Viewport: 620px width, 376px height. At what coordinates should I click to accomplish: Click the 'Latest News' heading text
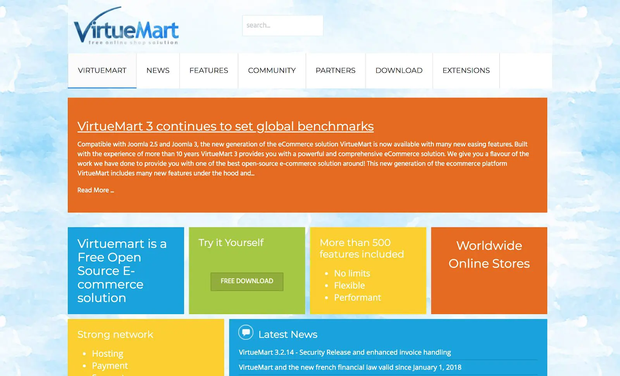click(288, 334)
